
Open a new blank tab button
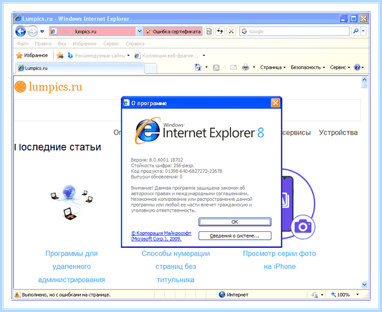coord(150,69)
